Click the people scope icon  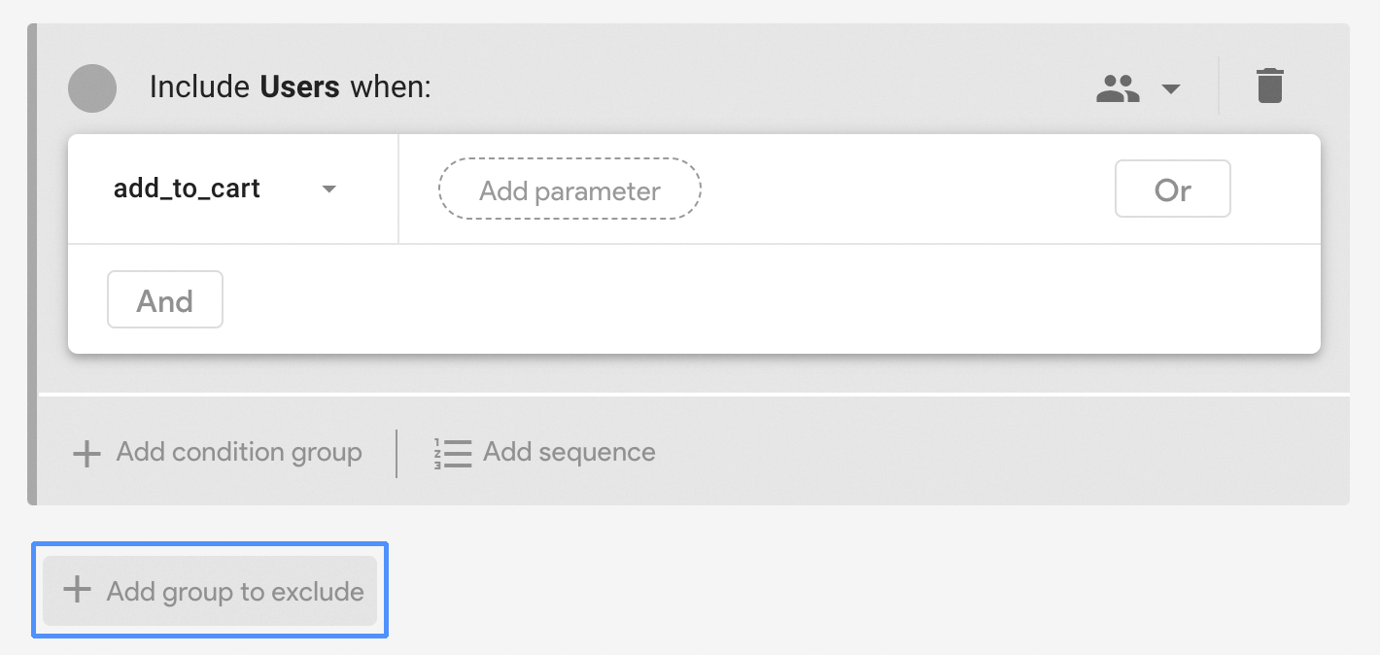tap(1118, 88)
